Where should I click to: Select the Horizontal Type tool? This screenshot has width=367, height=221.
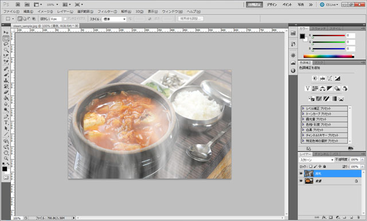tap(6, 123)
